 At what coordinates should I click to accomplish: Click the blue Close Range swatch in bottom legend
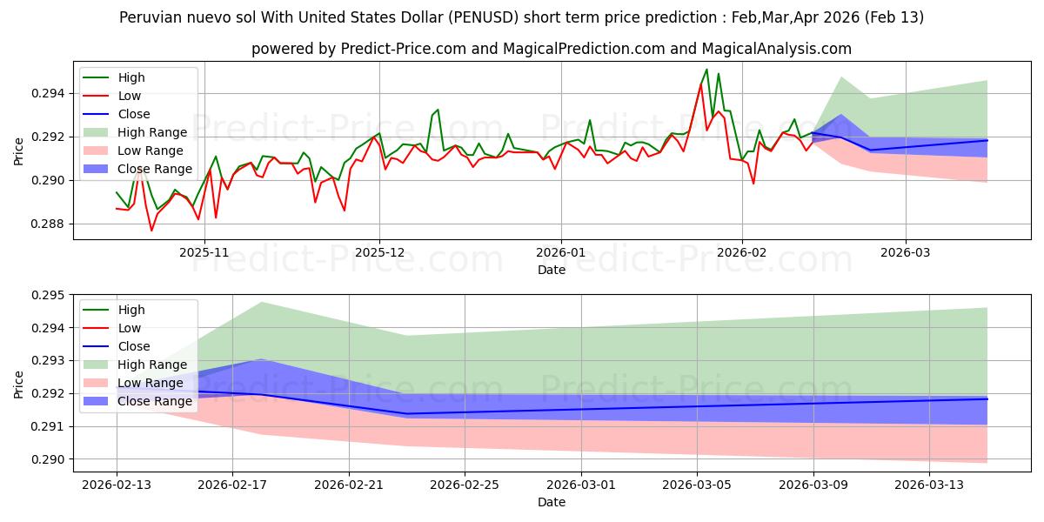click(98, 402)
